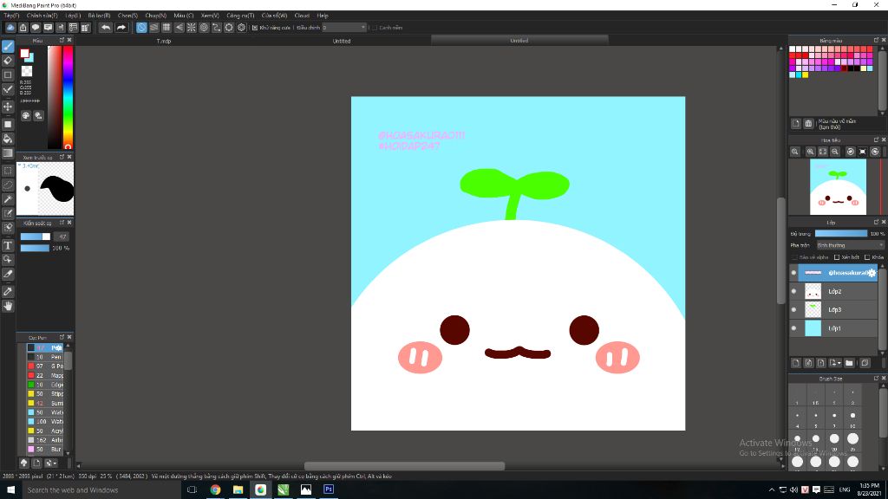This screenshot has height=499, width=888.
Task: Delete color with palette trash icon
Action: [808, 123]
